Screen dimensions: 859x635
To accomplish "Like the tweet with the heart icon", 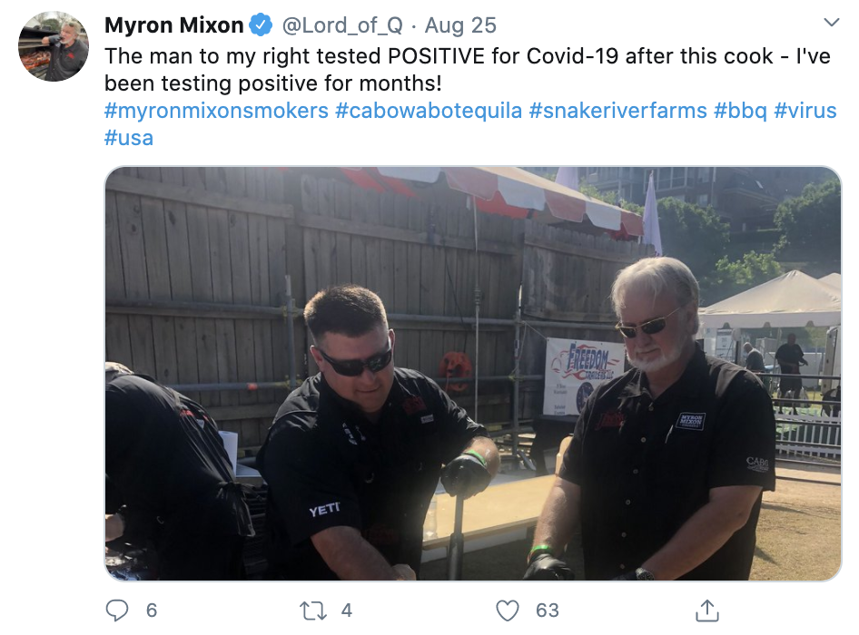I will (x=507, y=611).
